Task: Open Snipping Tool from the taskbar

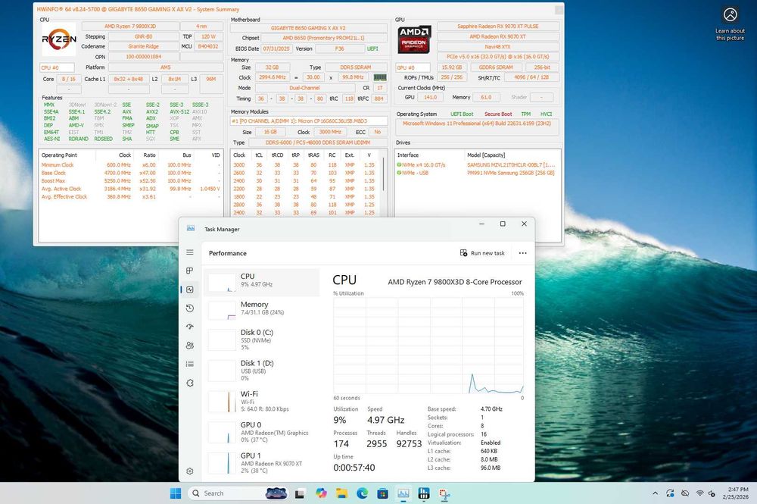Action: click(444, 493)
